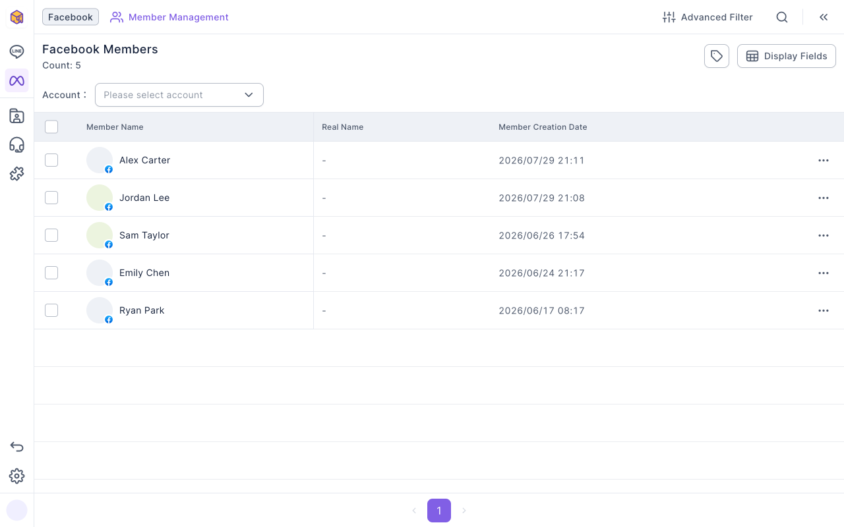Image resolution: width=844 pixels, height=527 pixels.
Task: Click Alex Carter's avatar thumbnail
Action: click(100, 160)
